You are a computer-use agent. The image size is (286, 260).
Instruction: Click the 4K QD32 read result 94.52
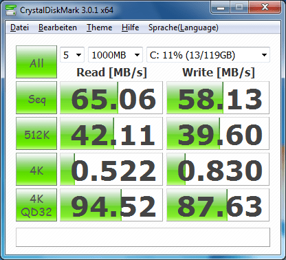click(x=111, y=205)
